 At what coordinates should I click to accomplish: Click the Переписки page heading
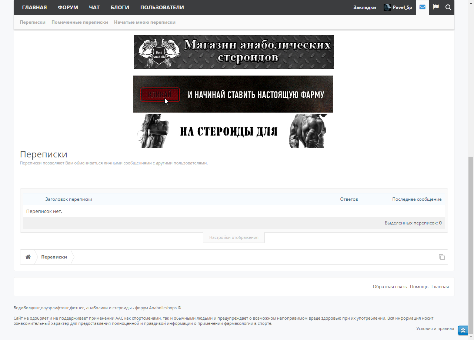(x=44, y=154)
